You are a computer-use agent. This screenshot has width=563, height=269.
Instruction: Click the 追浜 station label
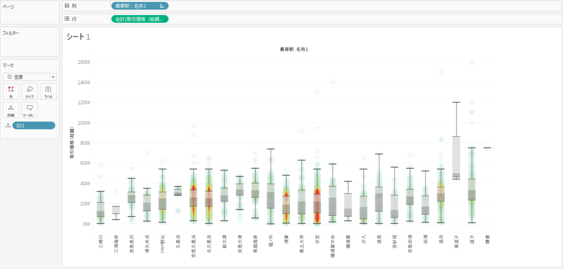441,239
